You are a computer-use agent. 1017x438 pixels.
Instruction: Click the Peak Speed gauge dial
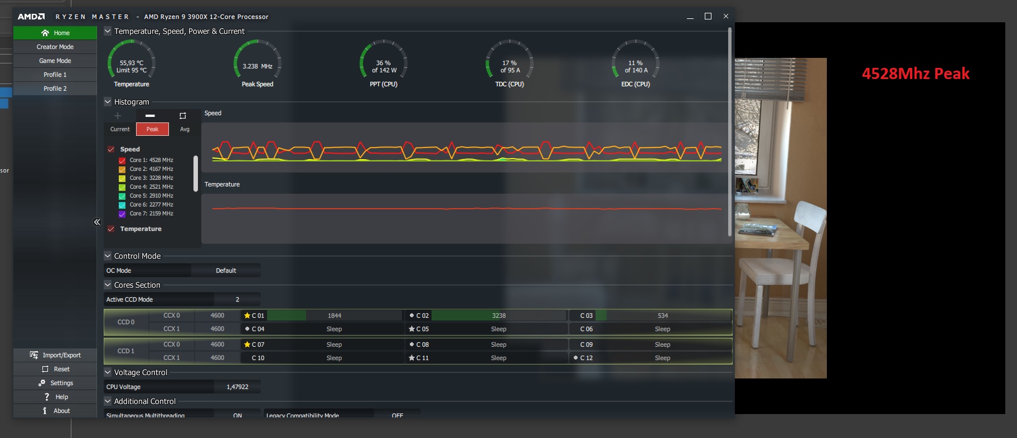pos(258,60)
